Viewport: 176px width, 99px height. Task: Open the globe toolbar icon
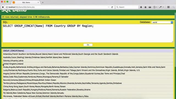tap(155, 7)
